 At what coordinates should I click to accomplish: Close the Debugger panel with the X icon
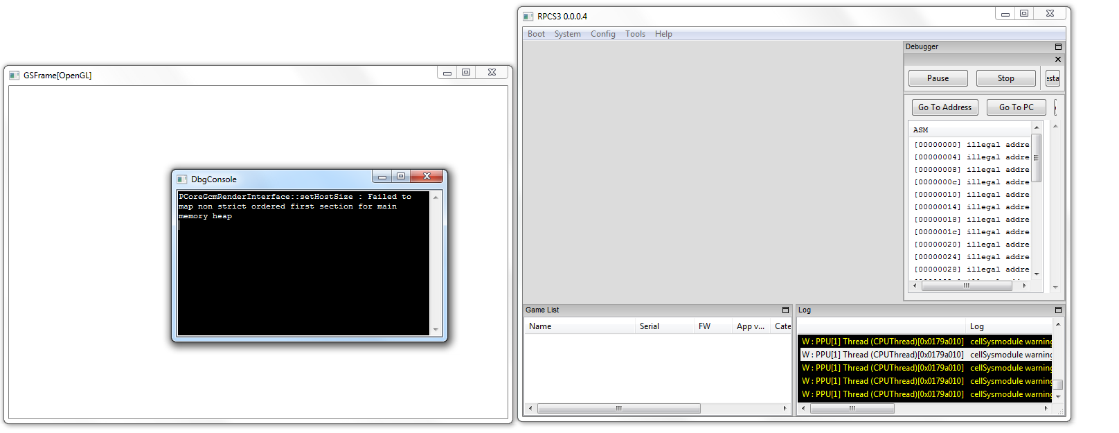[1057, 60]
